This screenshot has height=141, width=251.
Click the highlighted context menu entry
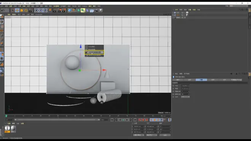point(94,52)
